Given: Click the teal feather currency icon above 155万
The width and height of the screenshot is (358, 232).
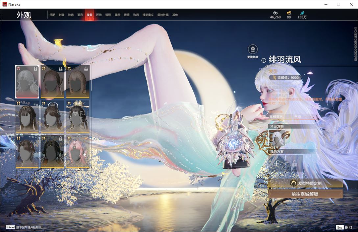Looking at the screenshot, I should tap(302, 13).
